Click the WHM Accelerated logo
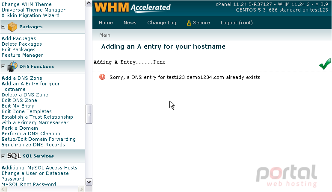 pos(132,7)
